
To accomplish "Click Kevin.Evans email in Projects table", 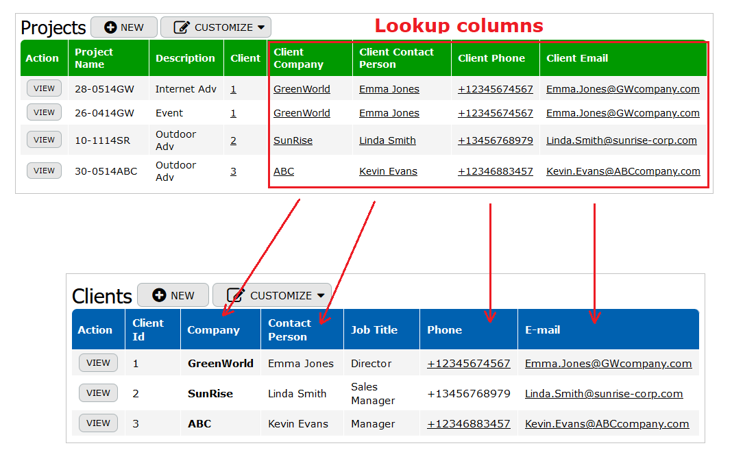I will 624,171.
